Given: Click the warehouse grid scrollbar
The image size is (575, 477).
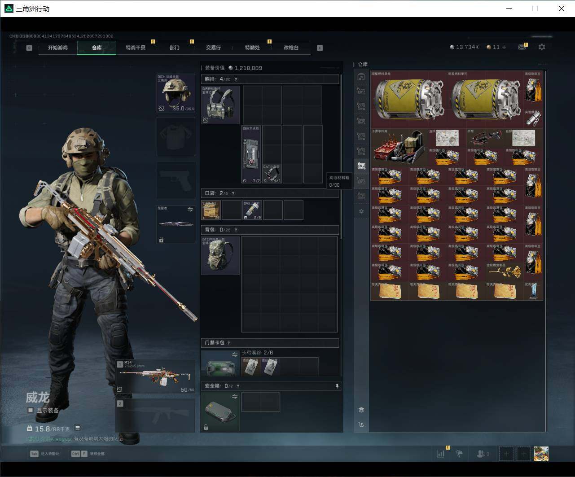Looking at the screenshot, I should (545, 250).
